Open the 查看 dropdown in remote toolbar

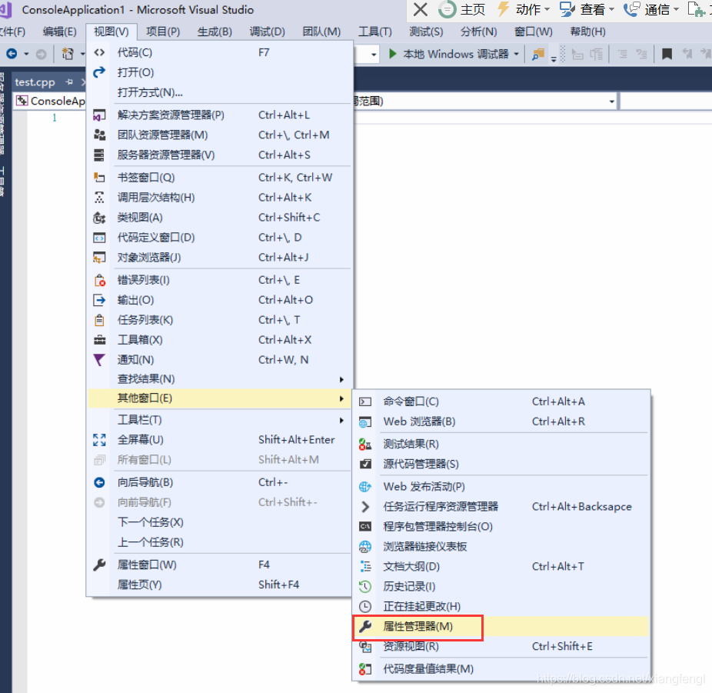point(611,9)
